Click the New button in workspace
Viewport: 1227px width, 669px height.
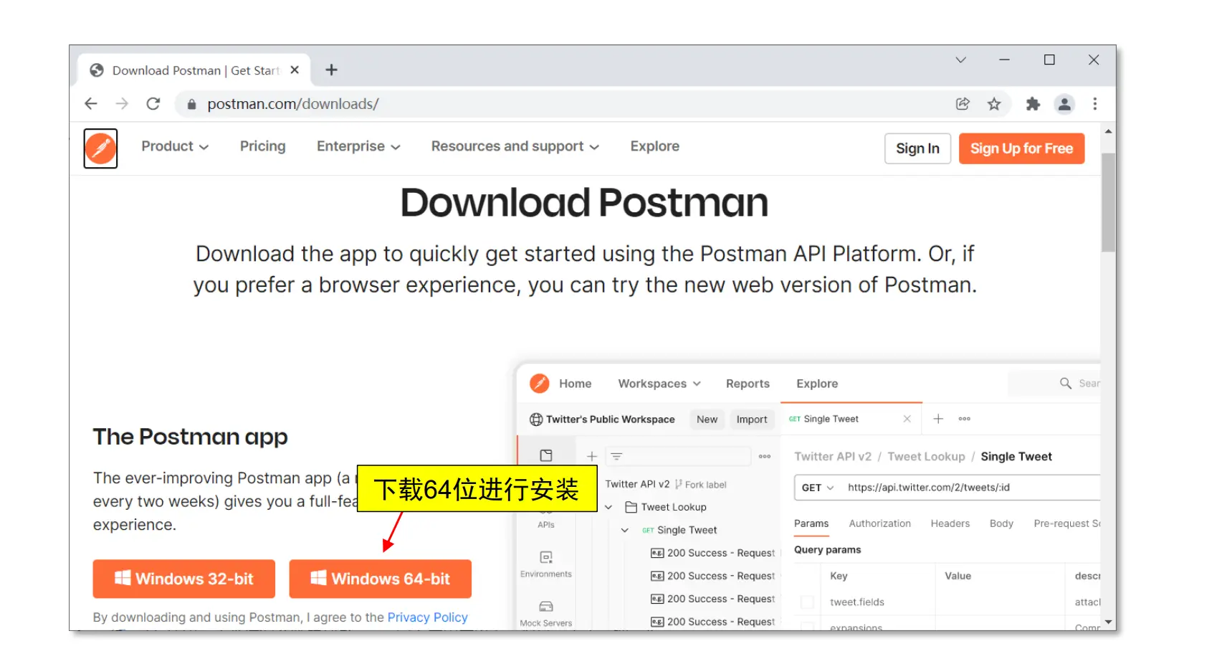[x=707, y=419]
